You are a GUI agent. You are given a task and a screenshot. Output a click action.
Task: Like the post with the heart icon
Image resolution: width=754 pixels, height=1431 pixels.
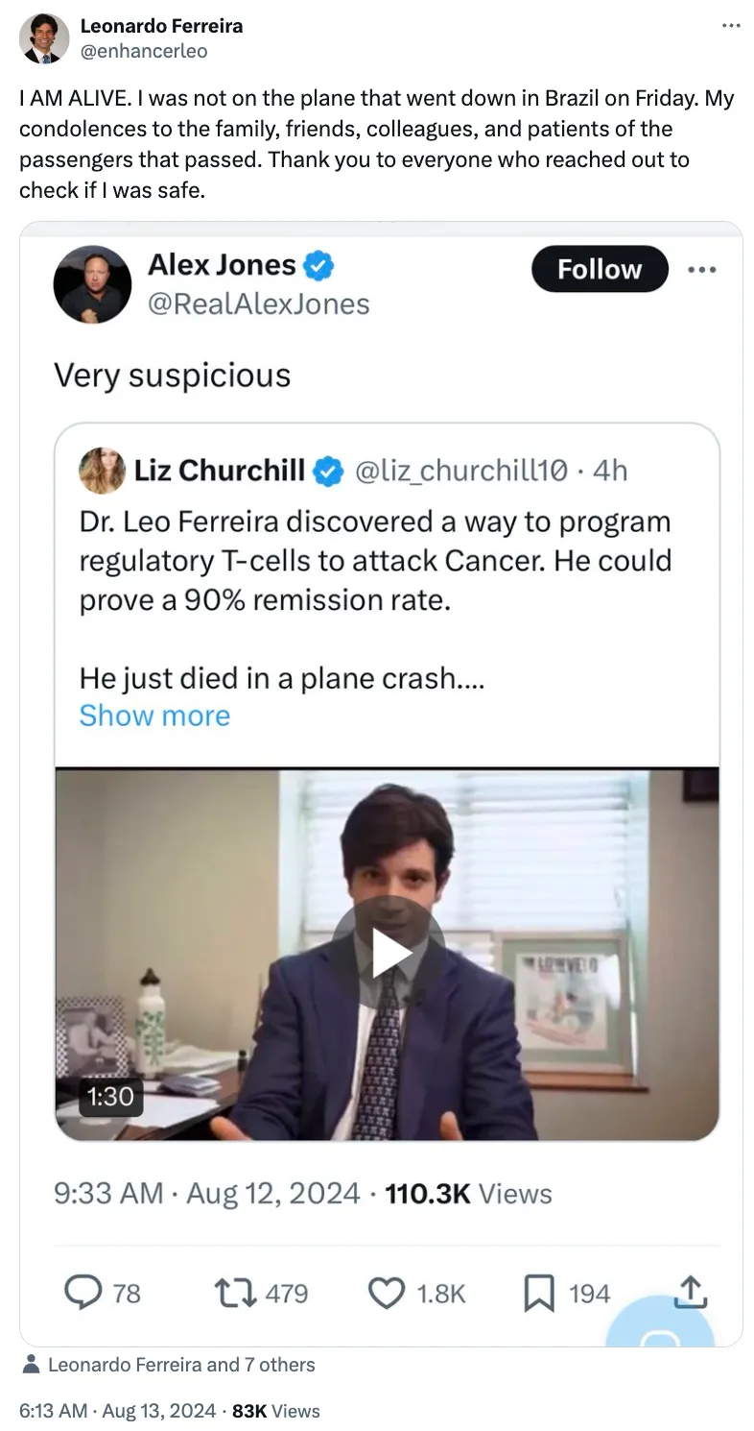coord(387,1293)
